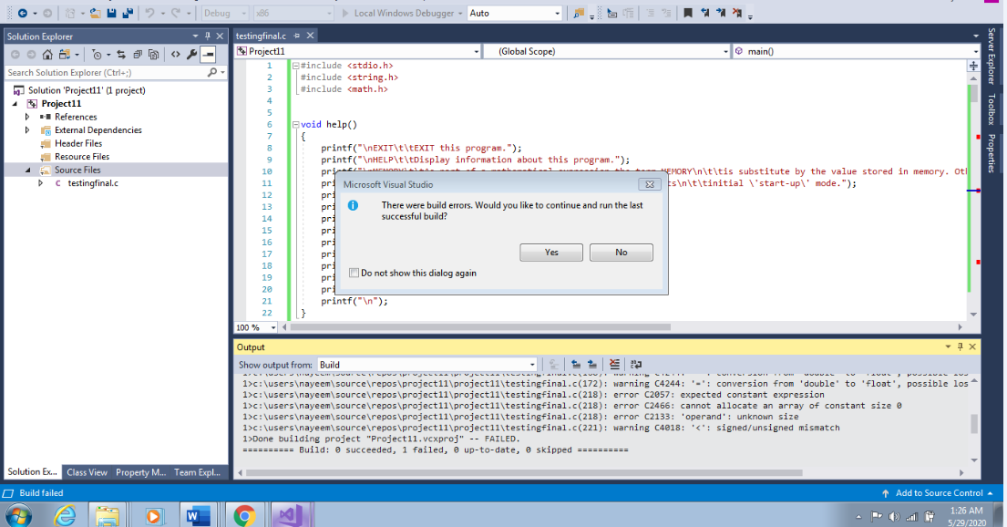Open the Properties side tab

click(991, 153)
